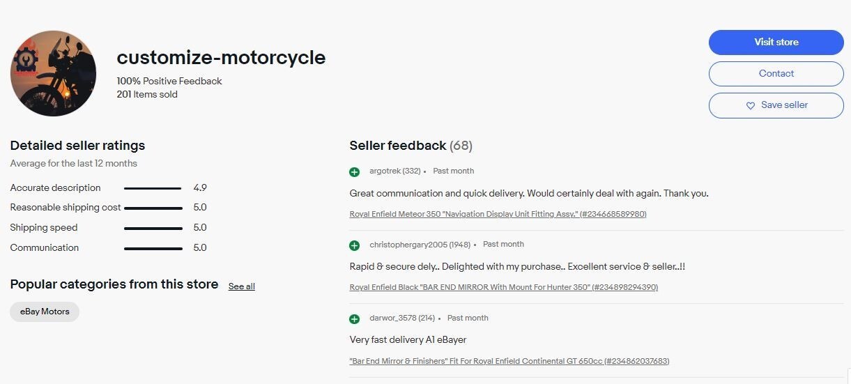Click the 100% Positive Feedback text
851x384 pixels.
tap(169, 81)
